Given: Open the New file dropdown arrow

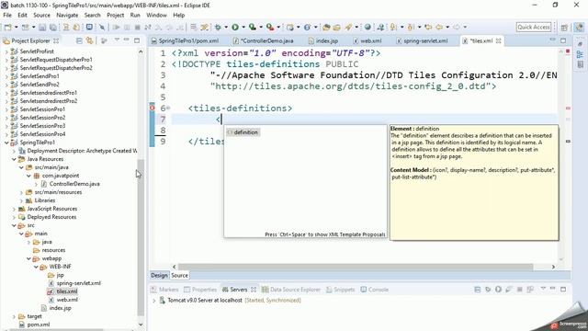Looking at the screenshot, I should click(16, 27).
